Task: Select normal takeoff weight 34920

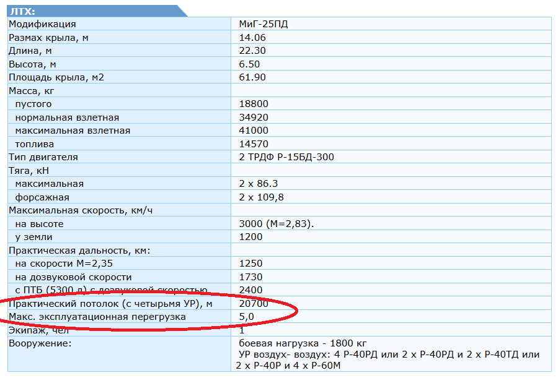Action: click(x=254, y=118)
